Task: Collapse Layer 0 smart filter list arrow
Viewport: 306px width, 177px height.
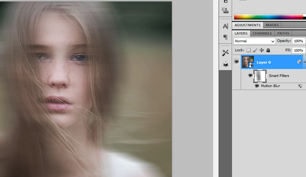Action: click(x=305, y=62)
